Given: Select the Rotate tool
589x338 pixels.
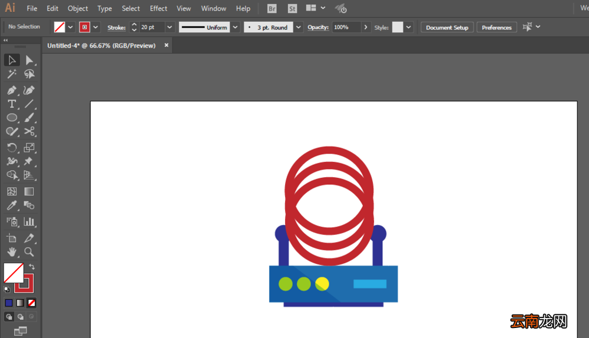Looking at the screenshot, I should tap(12, 148).
